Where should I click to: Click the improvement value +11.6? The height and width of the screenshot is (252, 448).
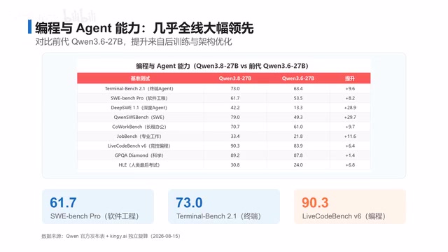[x=350, y=136]
